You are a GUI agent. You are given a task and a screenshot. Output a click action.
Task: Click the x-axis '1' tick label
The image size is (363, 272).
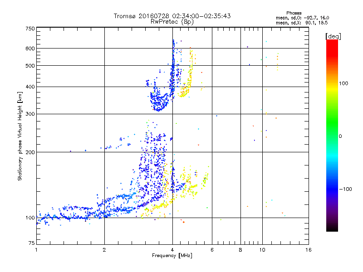[x=36, y=250]
